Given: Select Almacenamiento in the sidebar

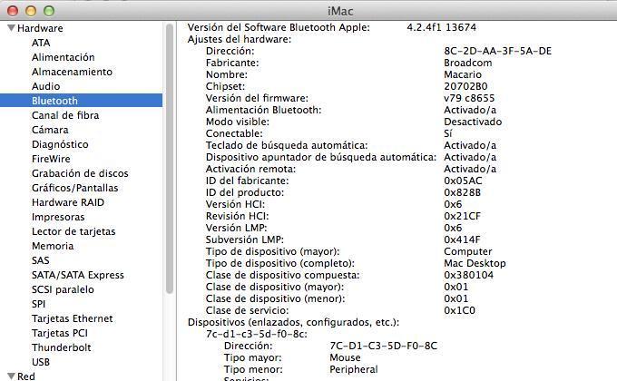Looking at the screenshot, I should coord(72,72).
